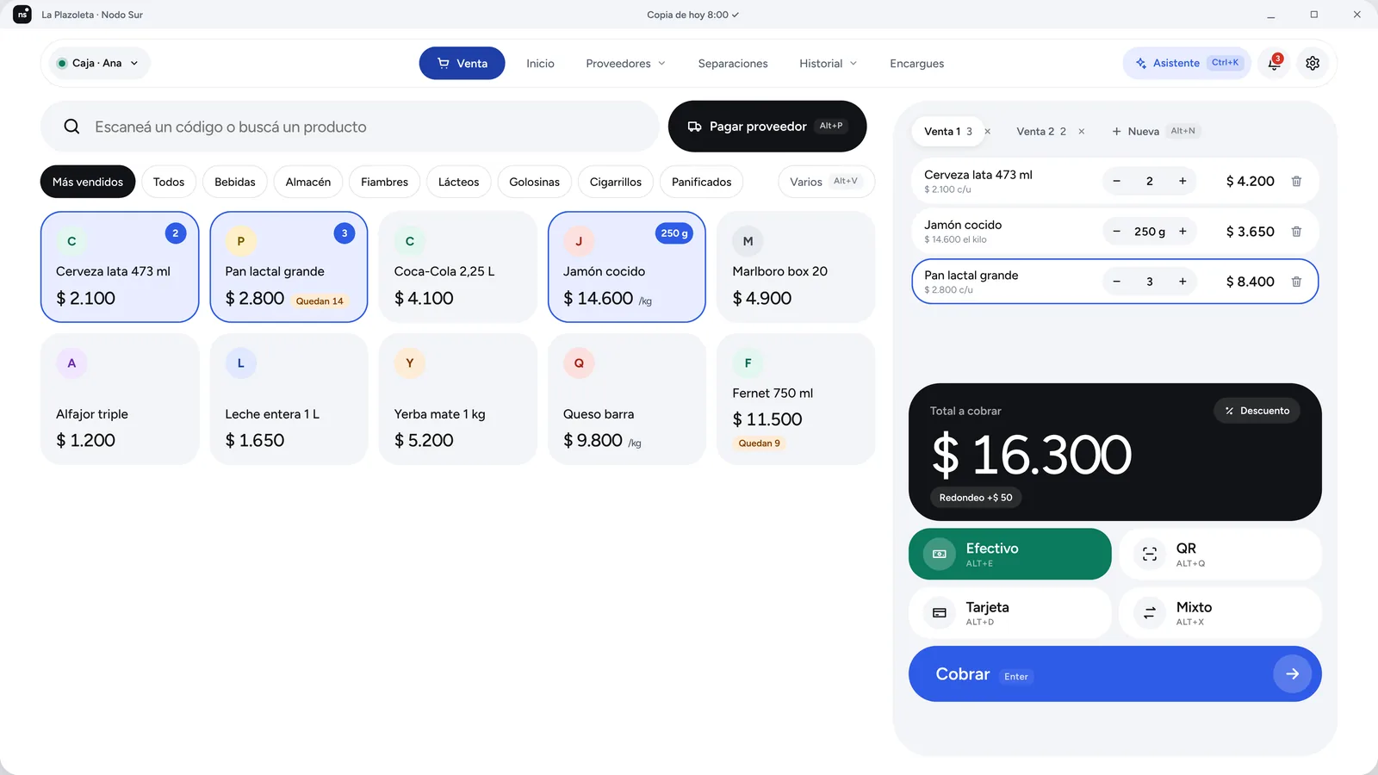The image size is (1378, 775).
Task: Select Efectivo payment method
Action: coord(1009,554)
